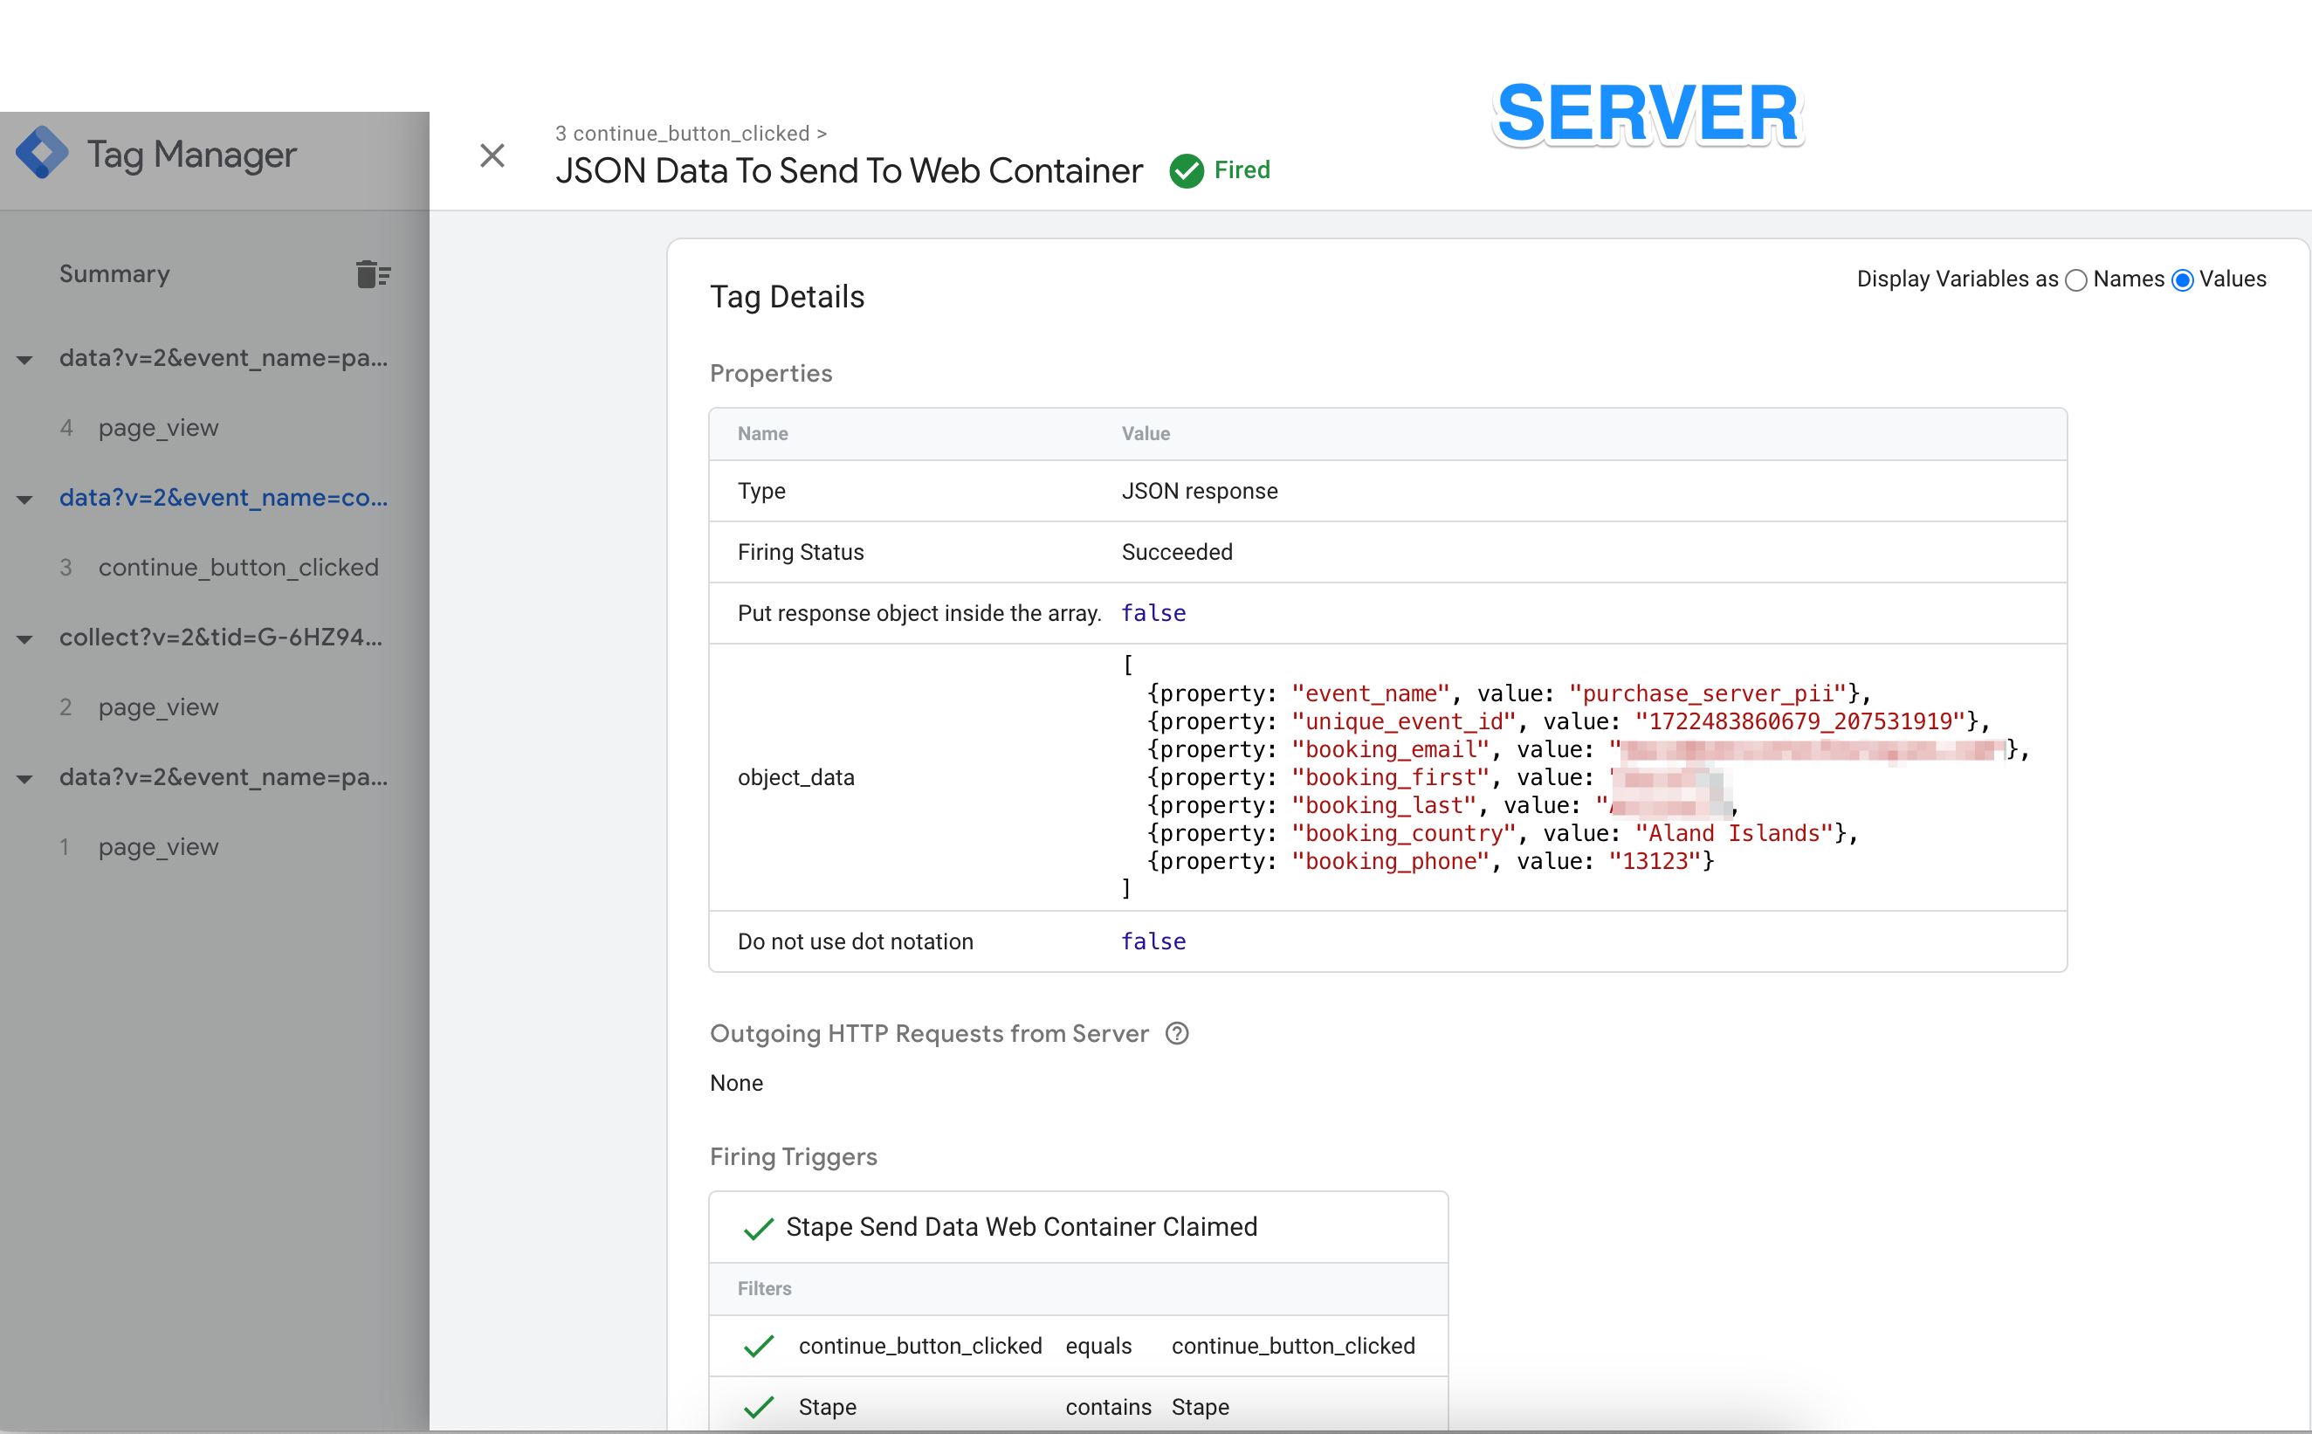
Task: Collapse the collect?v=2&tid=G-6HZ94... request
Action: 24,638
